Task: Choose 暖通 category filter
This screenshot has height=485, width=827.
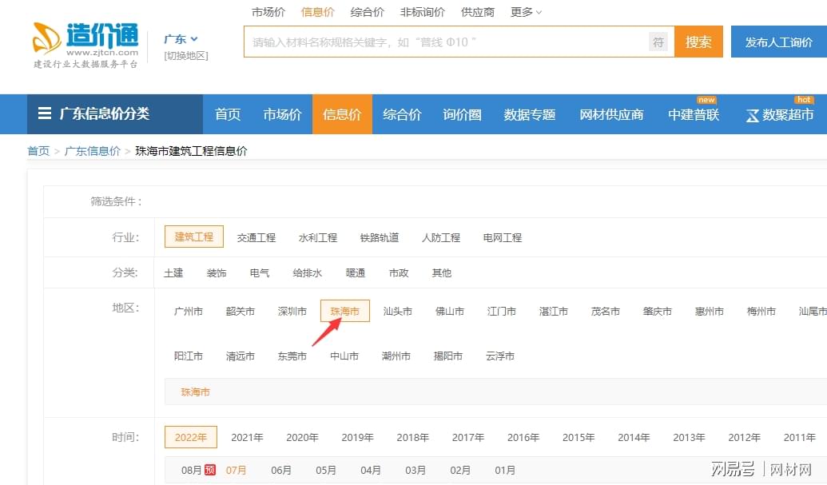Action: (356, 273)
